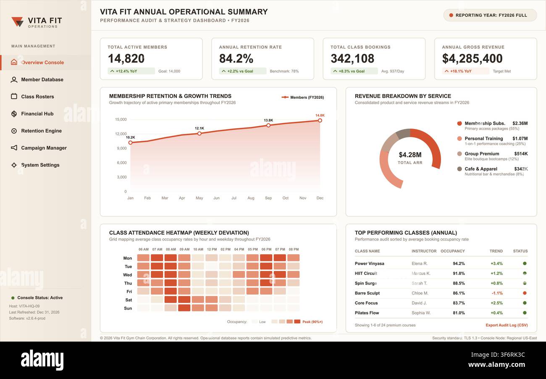Viewport: 546px width, 379px height.
Task: Click the $4.28M Total ARR donut center
Action: click(x=410, y=158)
